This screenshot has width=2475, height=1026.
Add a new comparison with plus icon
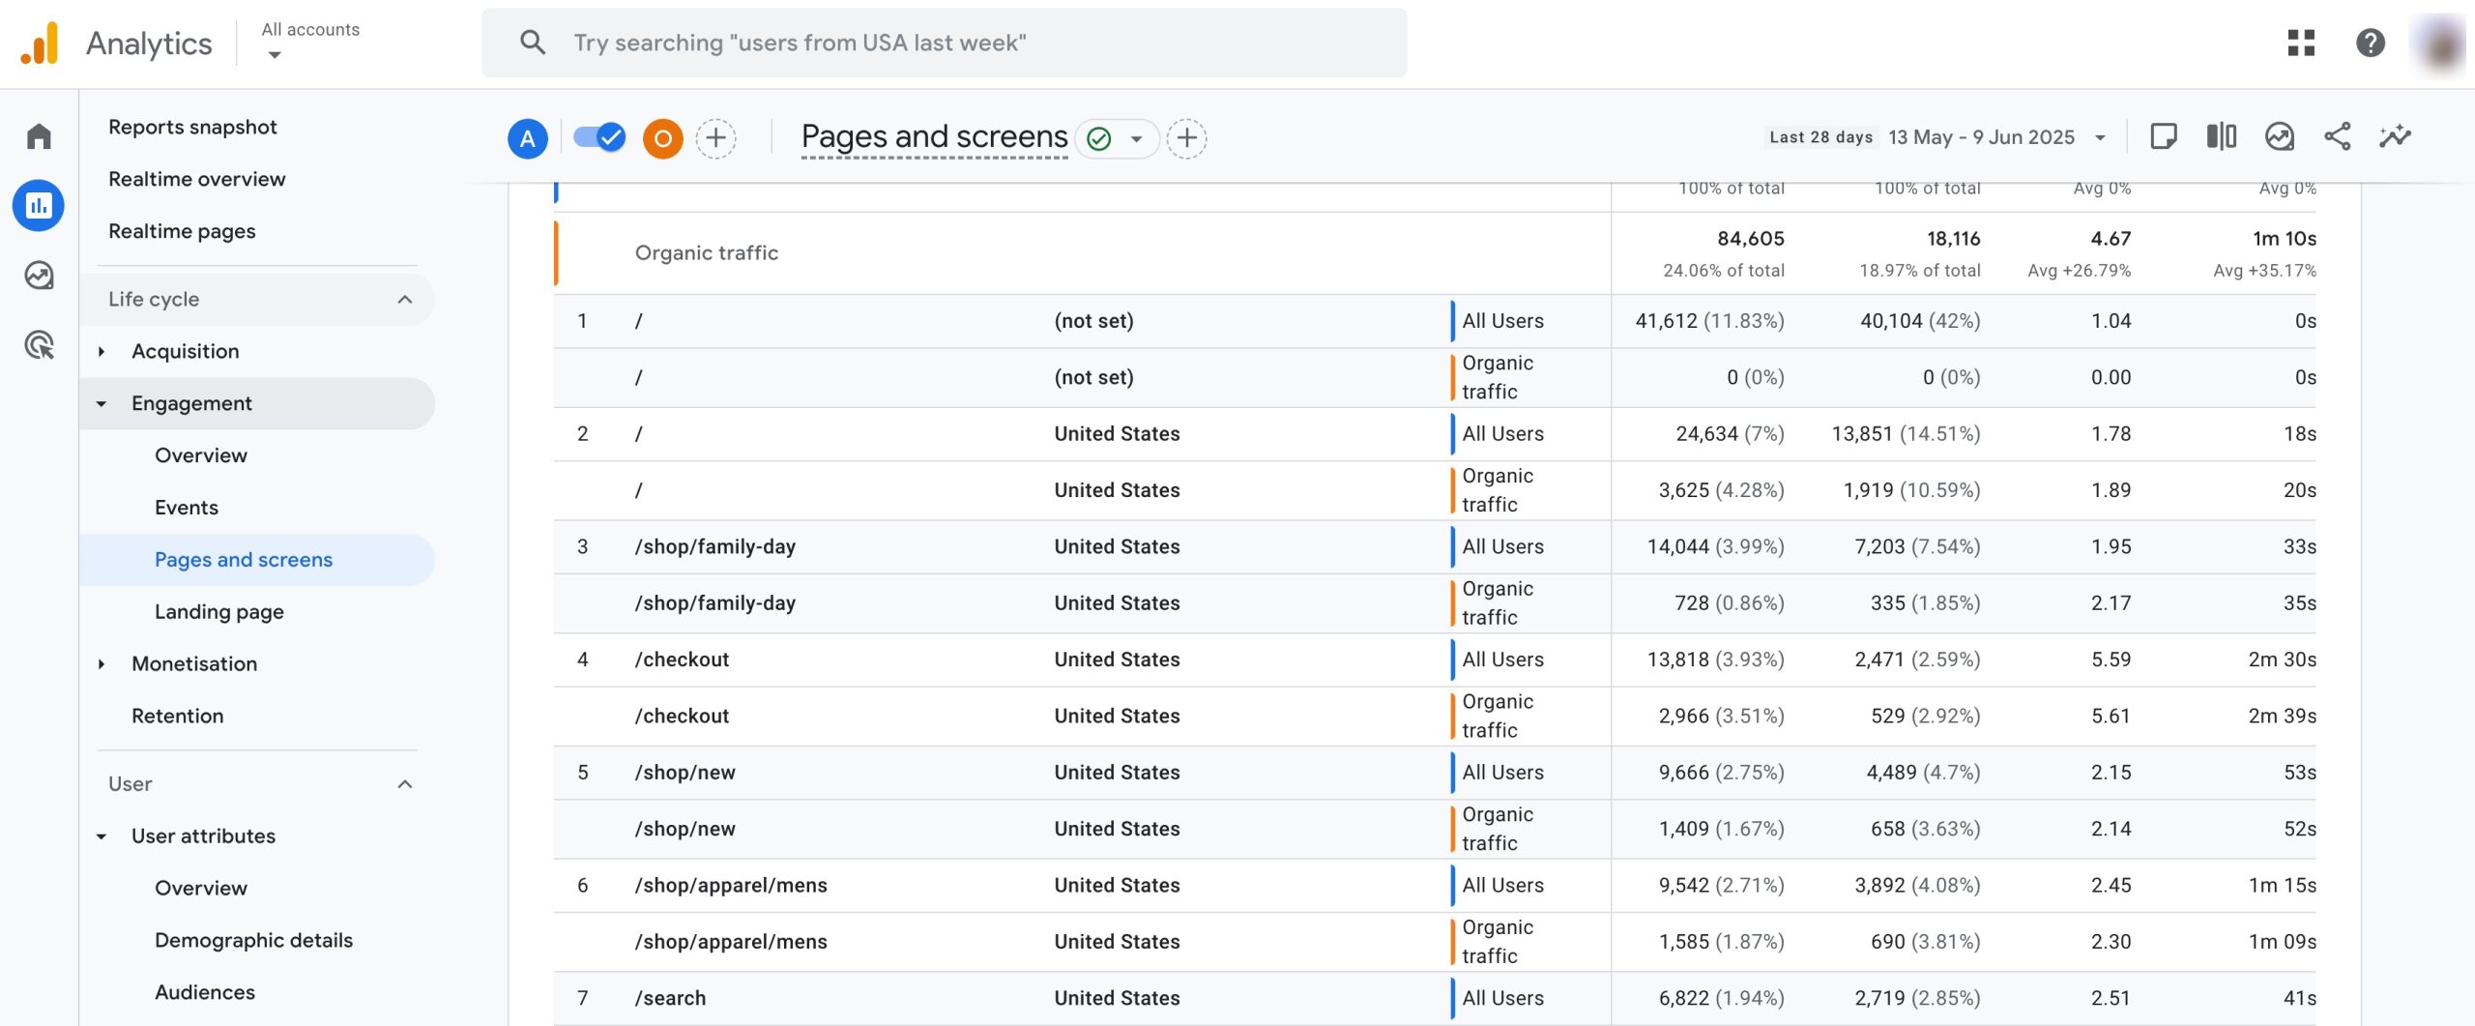click(716, 138)
